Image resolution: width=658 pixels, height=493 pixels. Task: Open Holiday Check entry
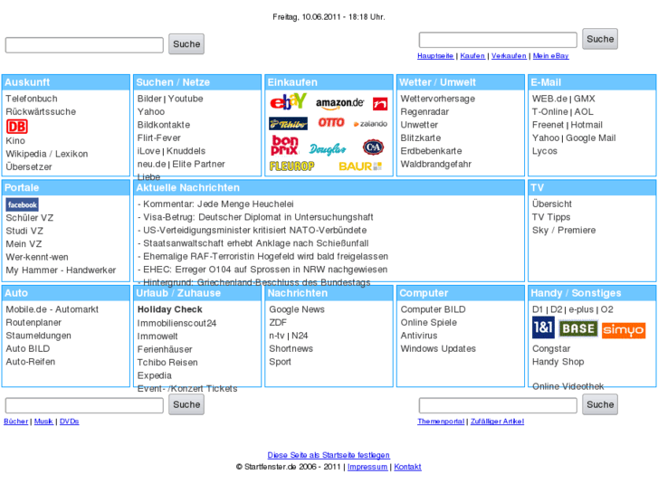[x=170, y=309]
